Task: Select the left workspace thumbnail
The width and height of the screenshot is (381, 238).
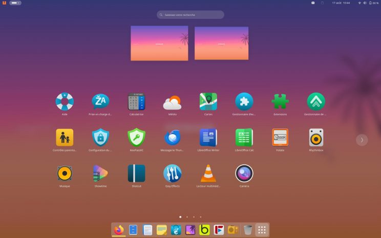Action: pos(159,43)
